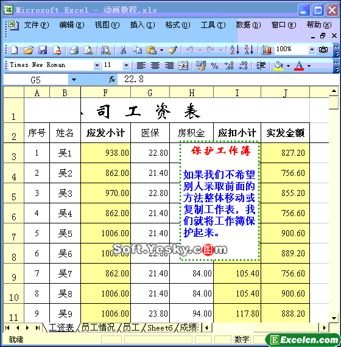Center align cell text
This screenshot has width=341, height=347.
coord(155,66)
